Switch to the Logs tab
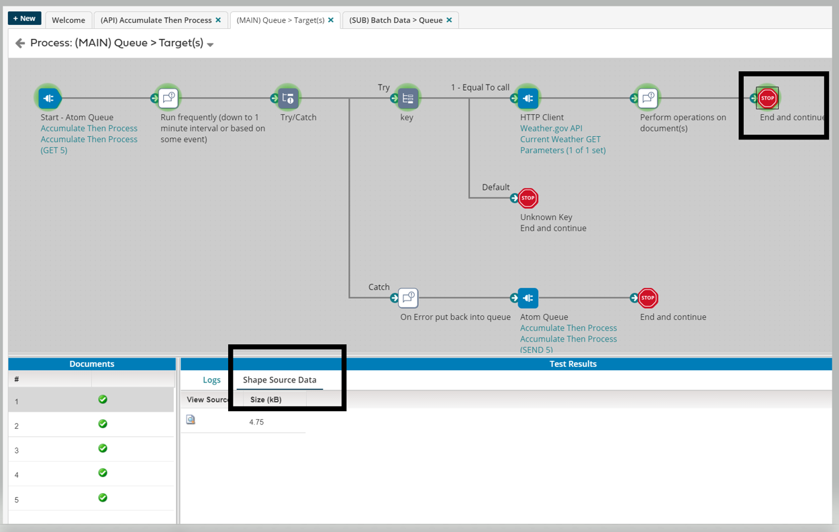The width and height of the screenshot is (839, 532). pos(211,380)
